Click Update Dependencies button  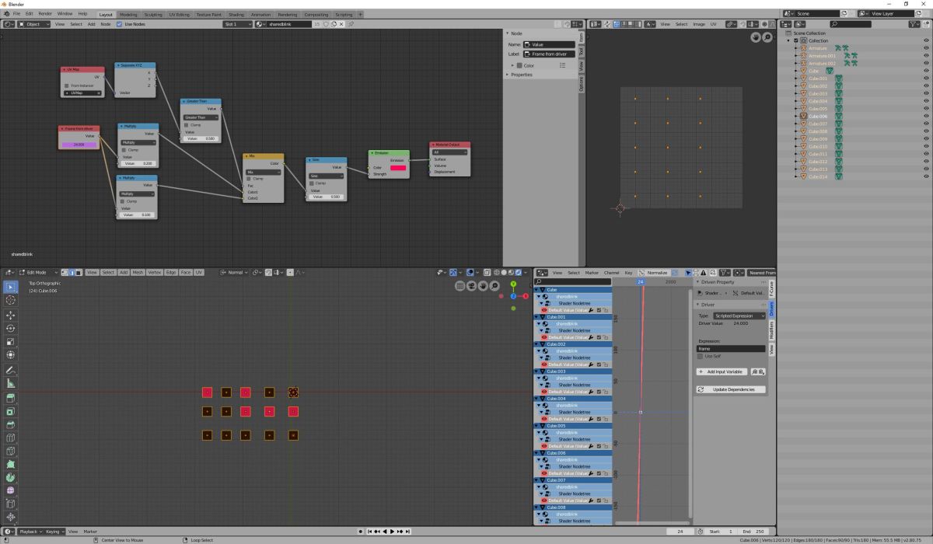[731, 389]
